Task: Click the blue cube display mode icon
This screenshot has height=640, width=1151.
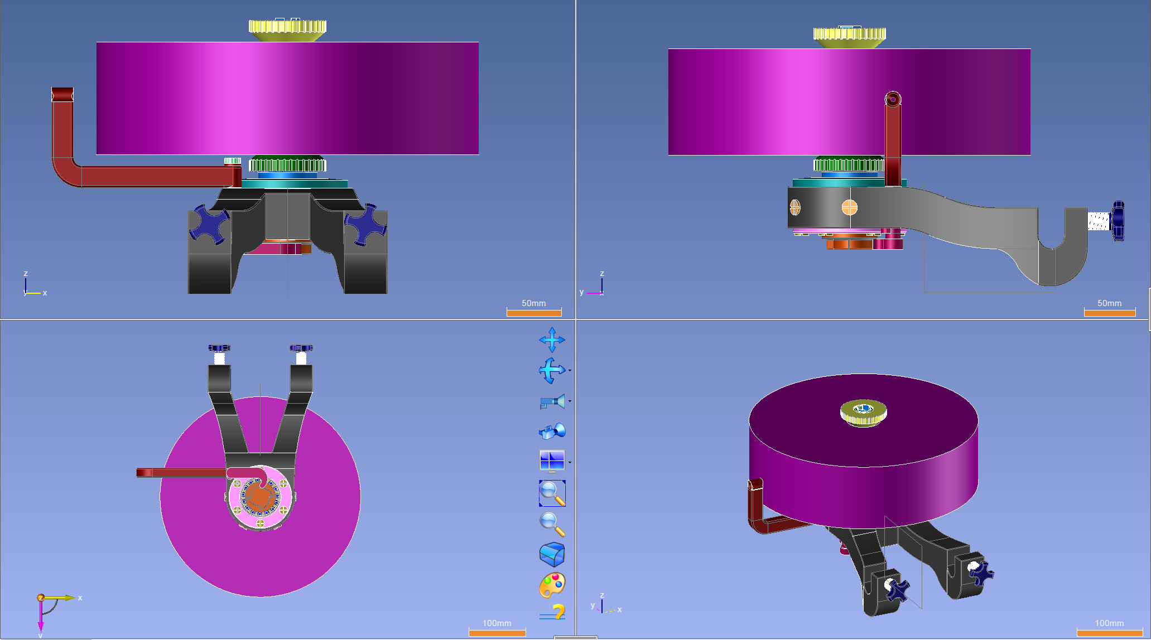Action: click(x=552, y=555)
